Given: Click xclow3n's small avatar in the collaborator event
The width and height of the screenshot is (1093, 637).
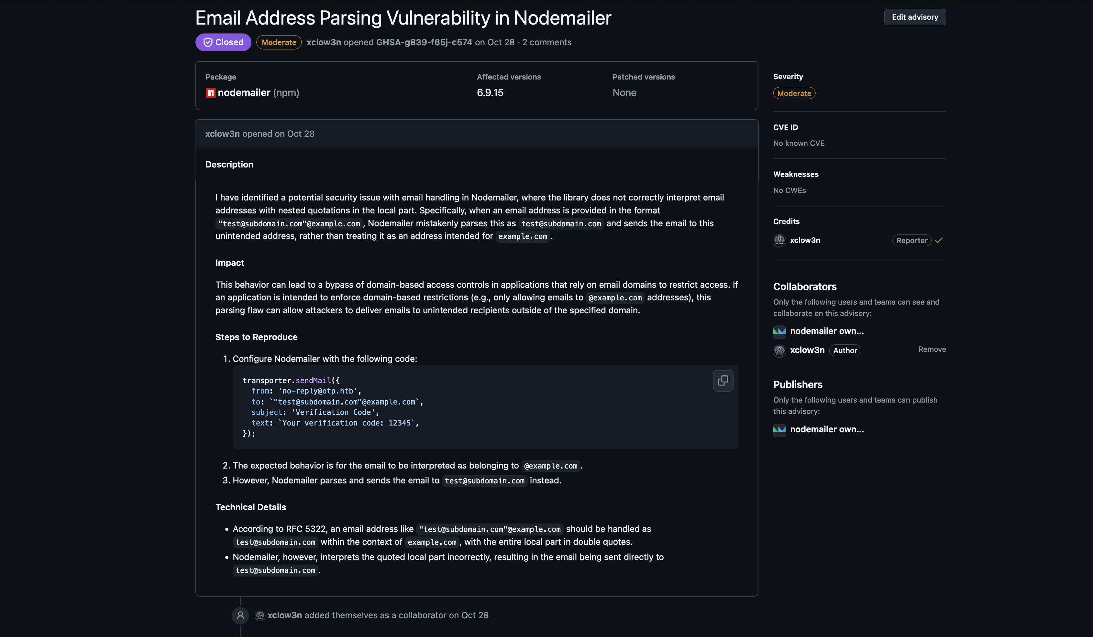Looking at the screenshot, I should pos(260,615).
